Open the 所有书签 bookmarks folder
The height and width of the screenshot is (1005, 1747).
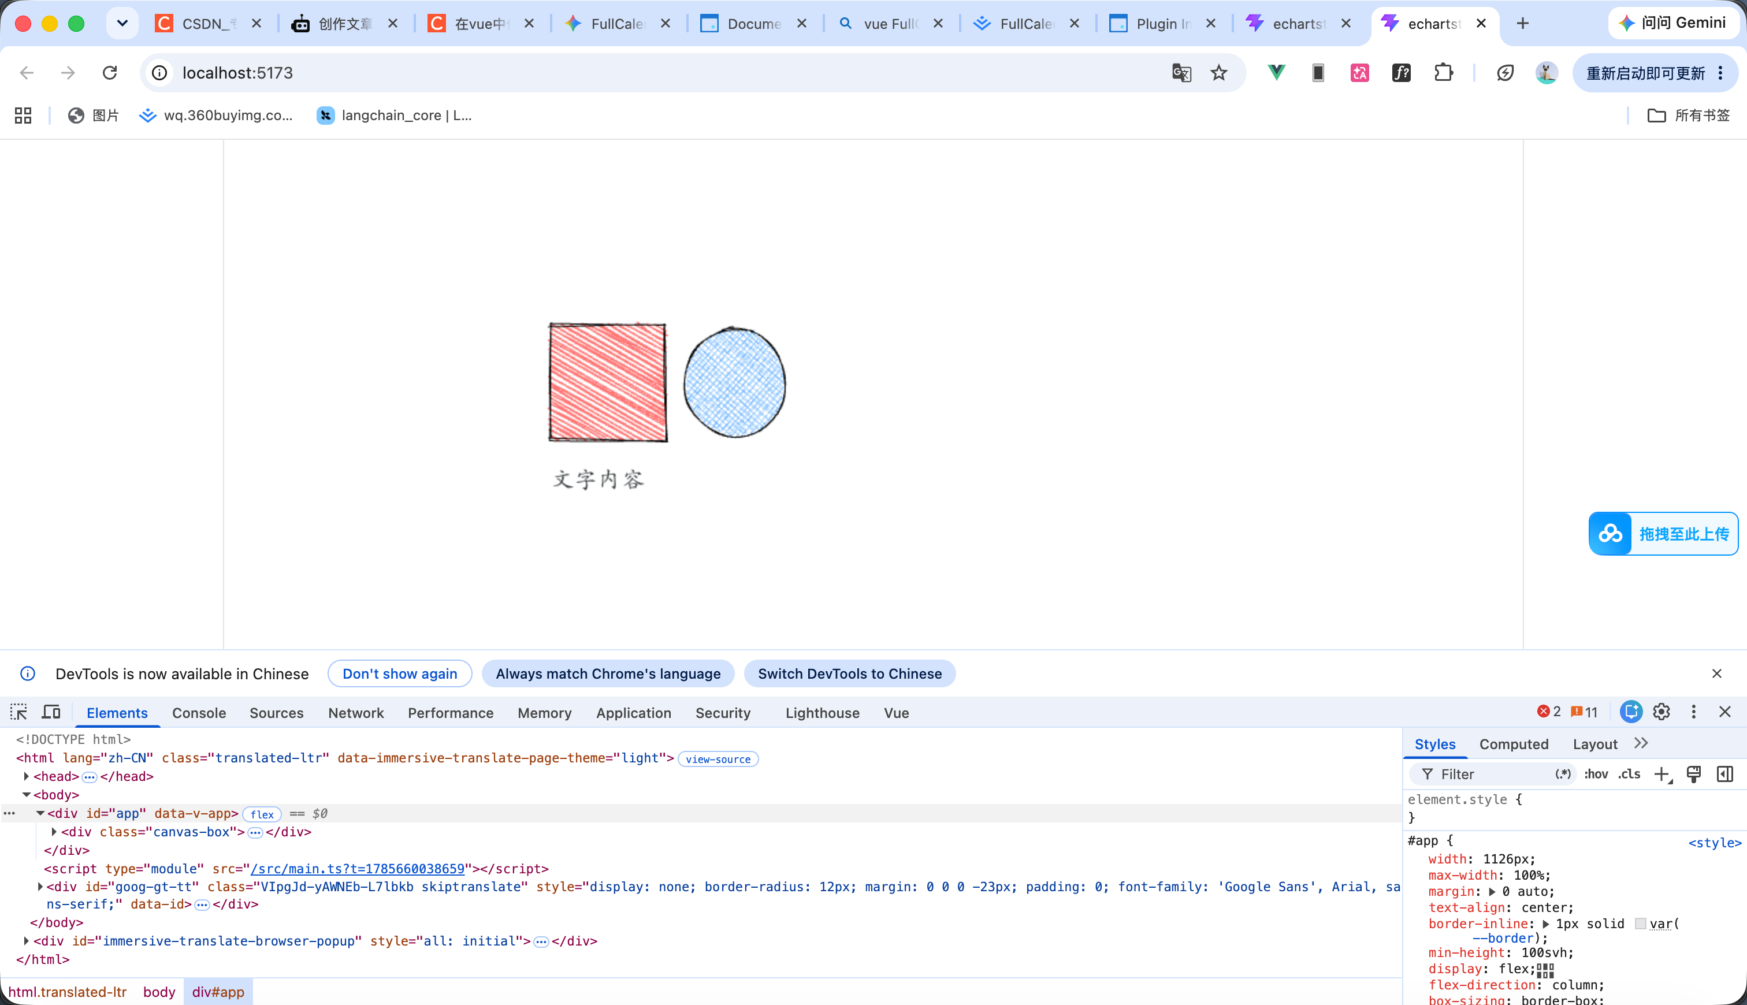1688,116
